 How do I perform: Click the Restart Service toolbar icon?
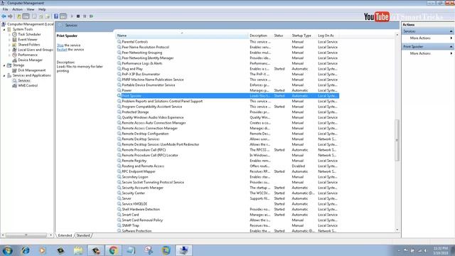point(92,16)
